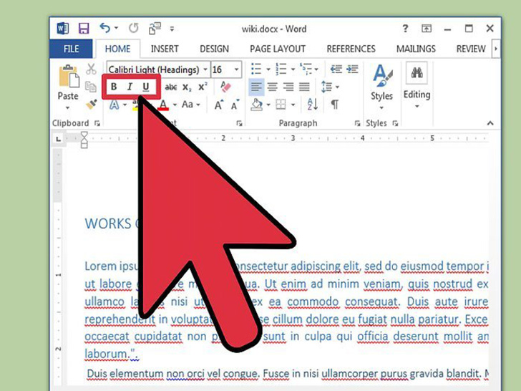Collapse the ribbon with the caret
This screenshot has height=391, width=521.
[490, 123]
